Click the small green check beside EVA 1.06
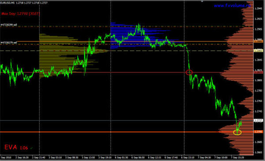265x161 pixels. point(31,148)
